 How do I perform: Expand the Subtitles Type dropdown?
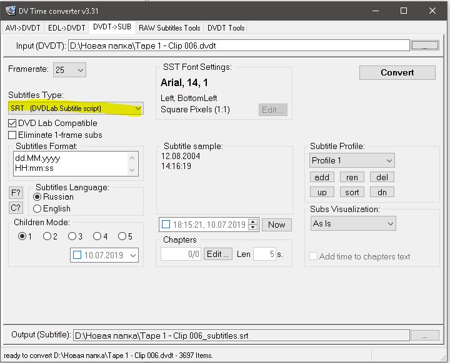138,109
